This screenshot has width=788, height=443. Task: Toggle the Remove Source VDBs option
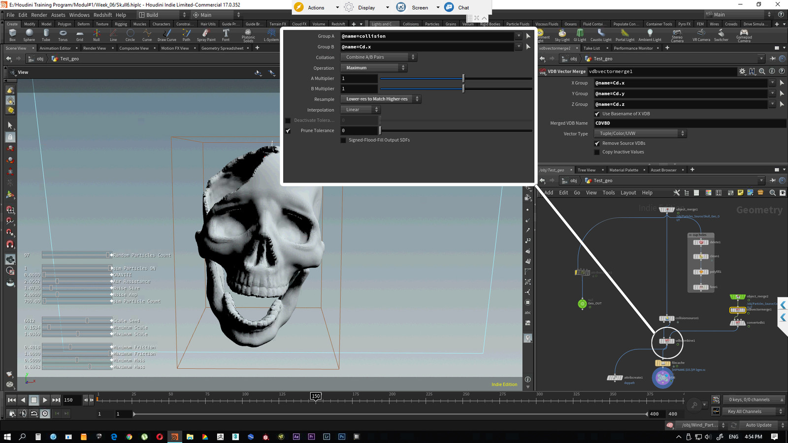pos(597,143)
